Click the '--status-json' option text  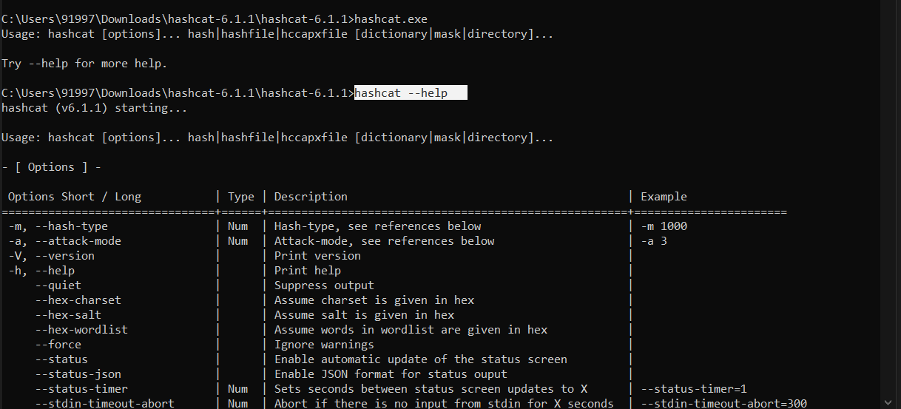click(x=78, y=374)
